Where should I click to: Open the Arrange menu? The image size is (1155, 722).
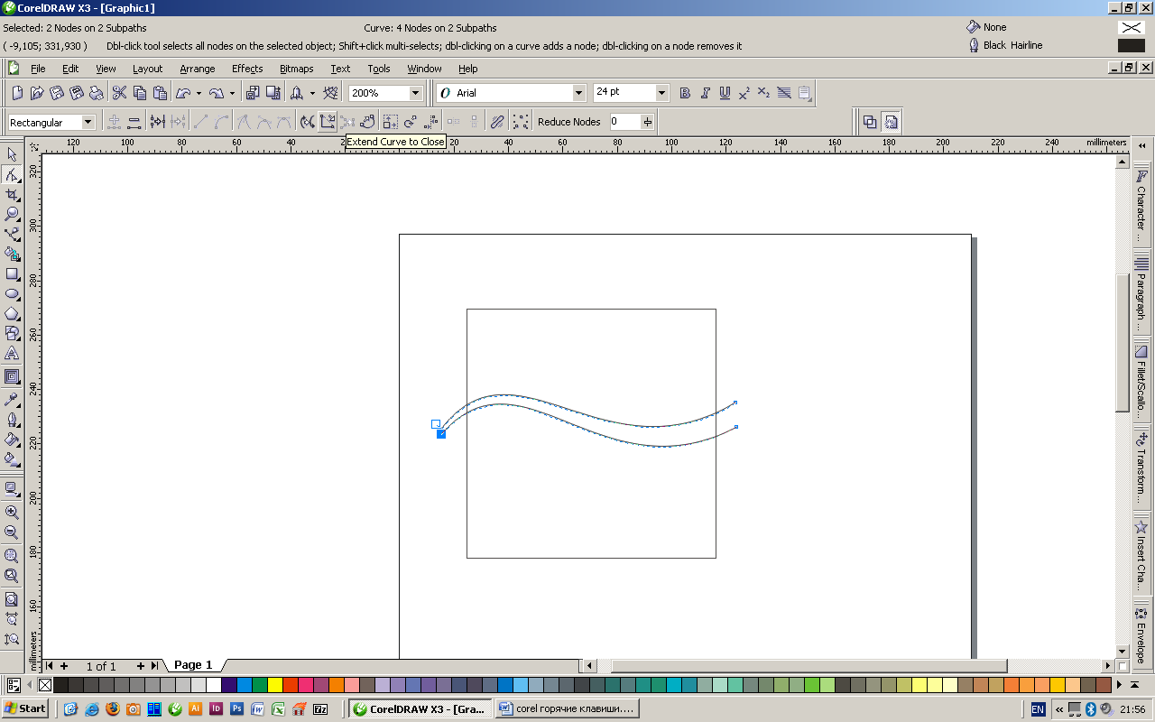(x=197, y=69)
